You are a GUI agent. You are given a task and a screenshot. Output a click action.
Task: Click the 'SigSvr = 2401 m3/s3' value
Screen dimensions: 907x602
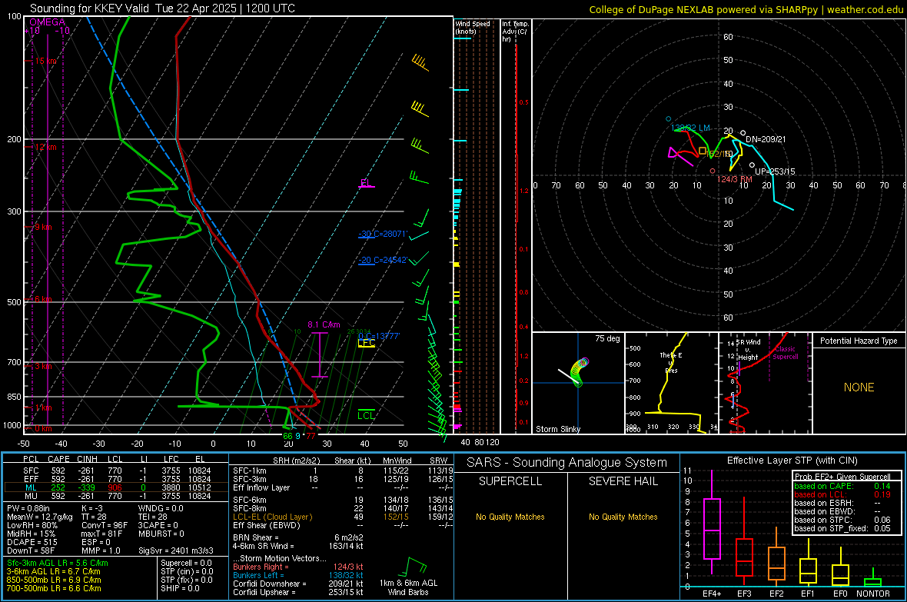click(x=176, y=551)
